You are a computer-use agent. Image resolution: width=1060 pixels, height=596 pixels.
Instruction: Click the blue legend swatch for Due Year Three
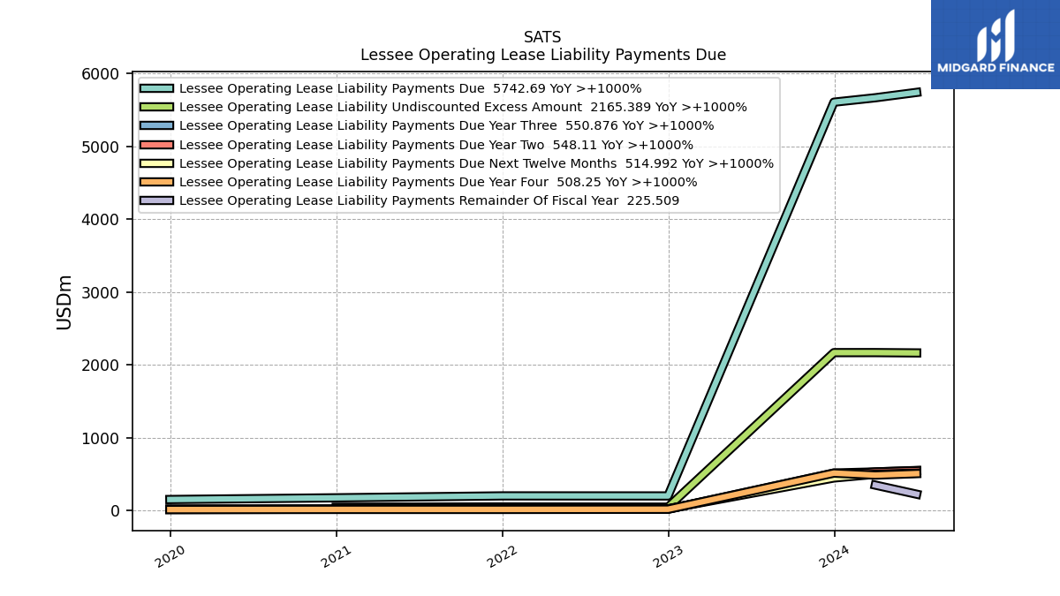[157, 125]
